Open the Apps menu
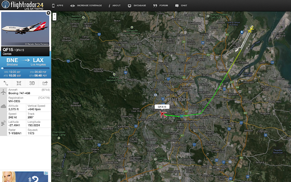This screenshot has height=182, width=291. [58, 5]
